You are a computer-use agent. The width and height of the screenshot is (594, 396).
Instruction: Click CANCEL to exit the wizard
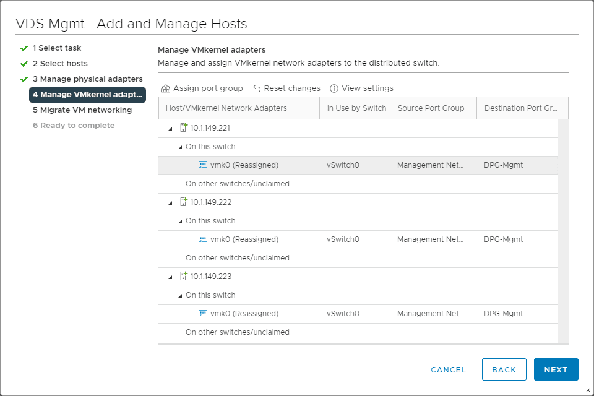[448, 369]
